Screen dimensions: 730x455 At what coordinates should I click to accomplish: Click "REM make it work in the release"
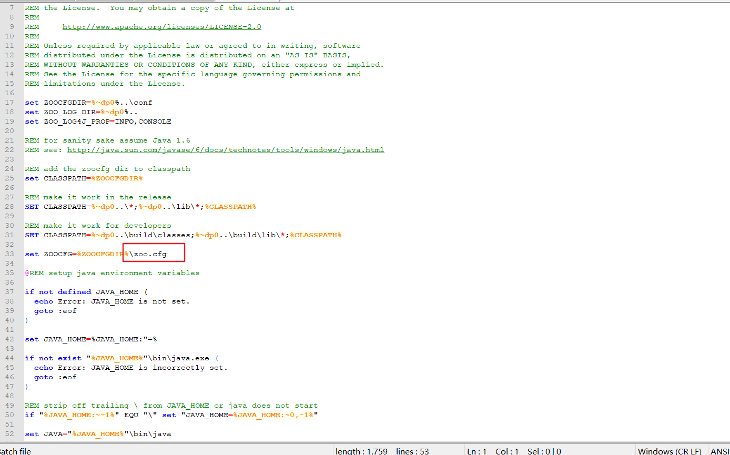click(98, 197)
